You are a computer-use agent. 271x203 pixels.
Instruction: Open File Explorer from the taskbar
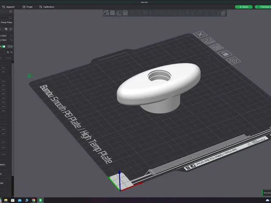(x=6, y=200)
